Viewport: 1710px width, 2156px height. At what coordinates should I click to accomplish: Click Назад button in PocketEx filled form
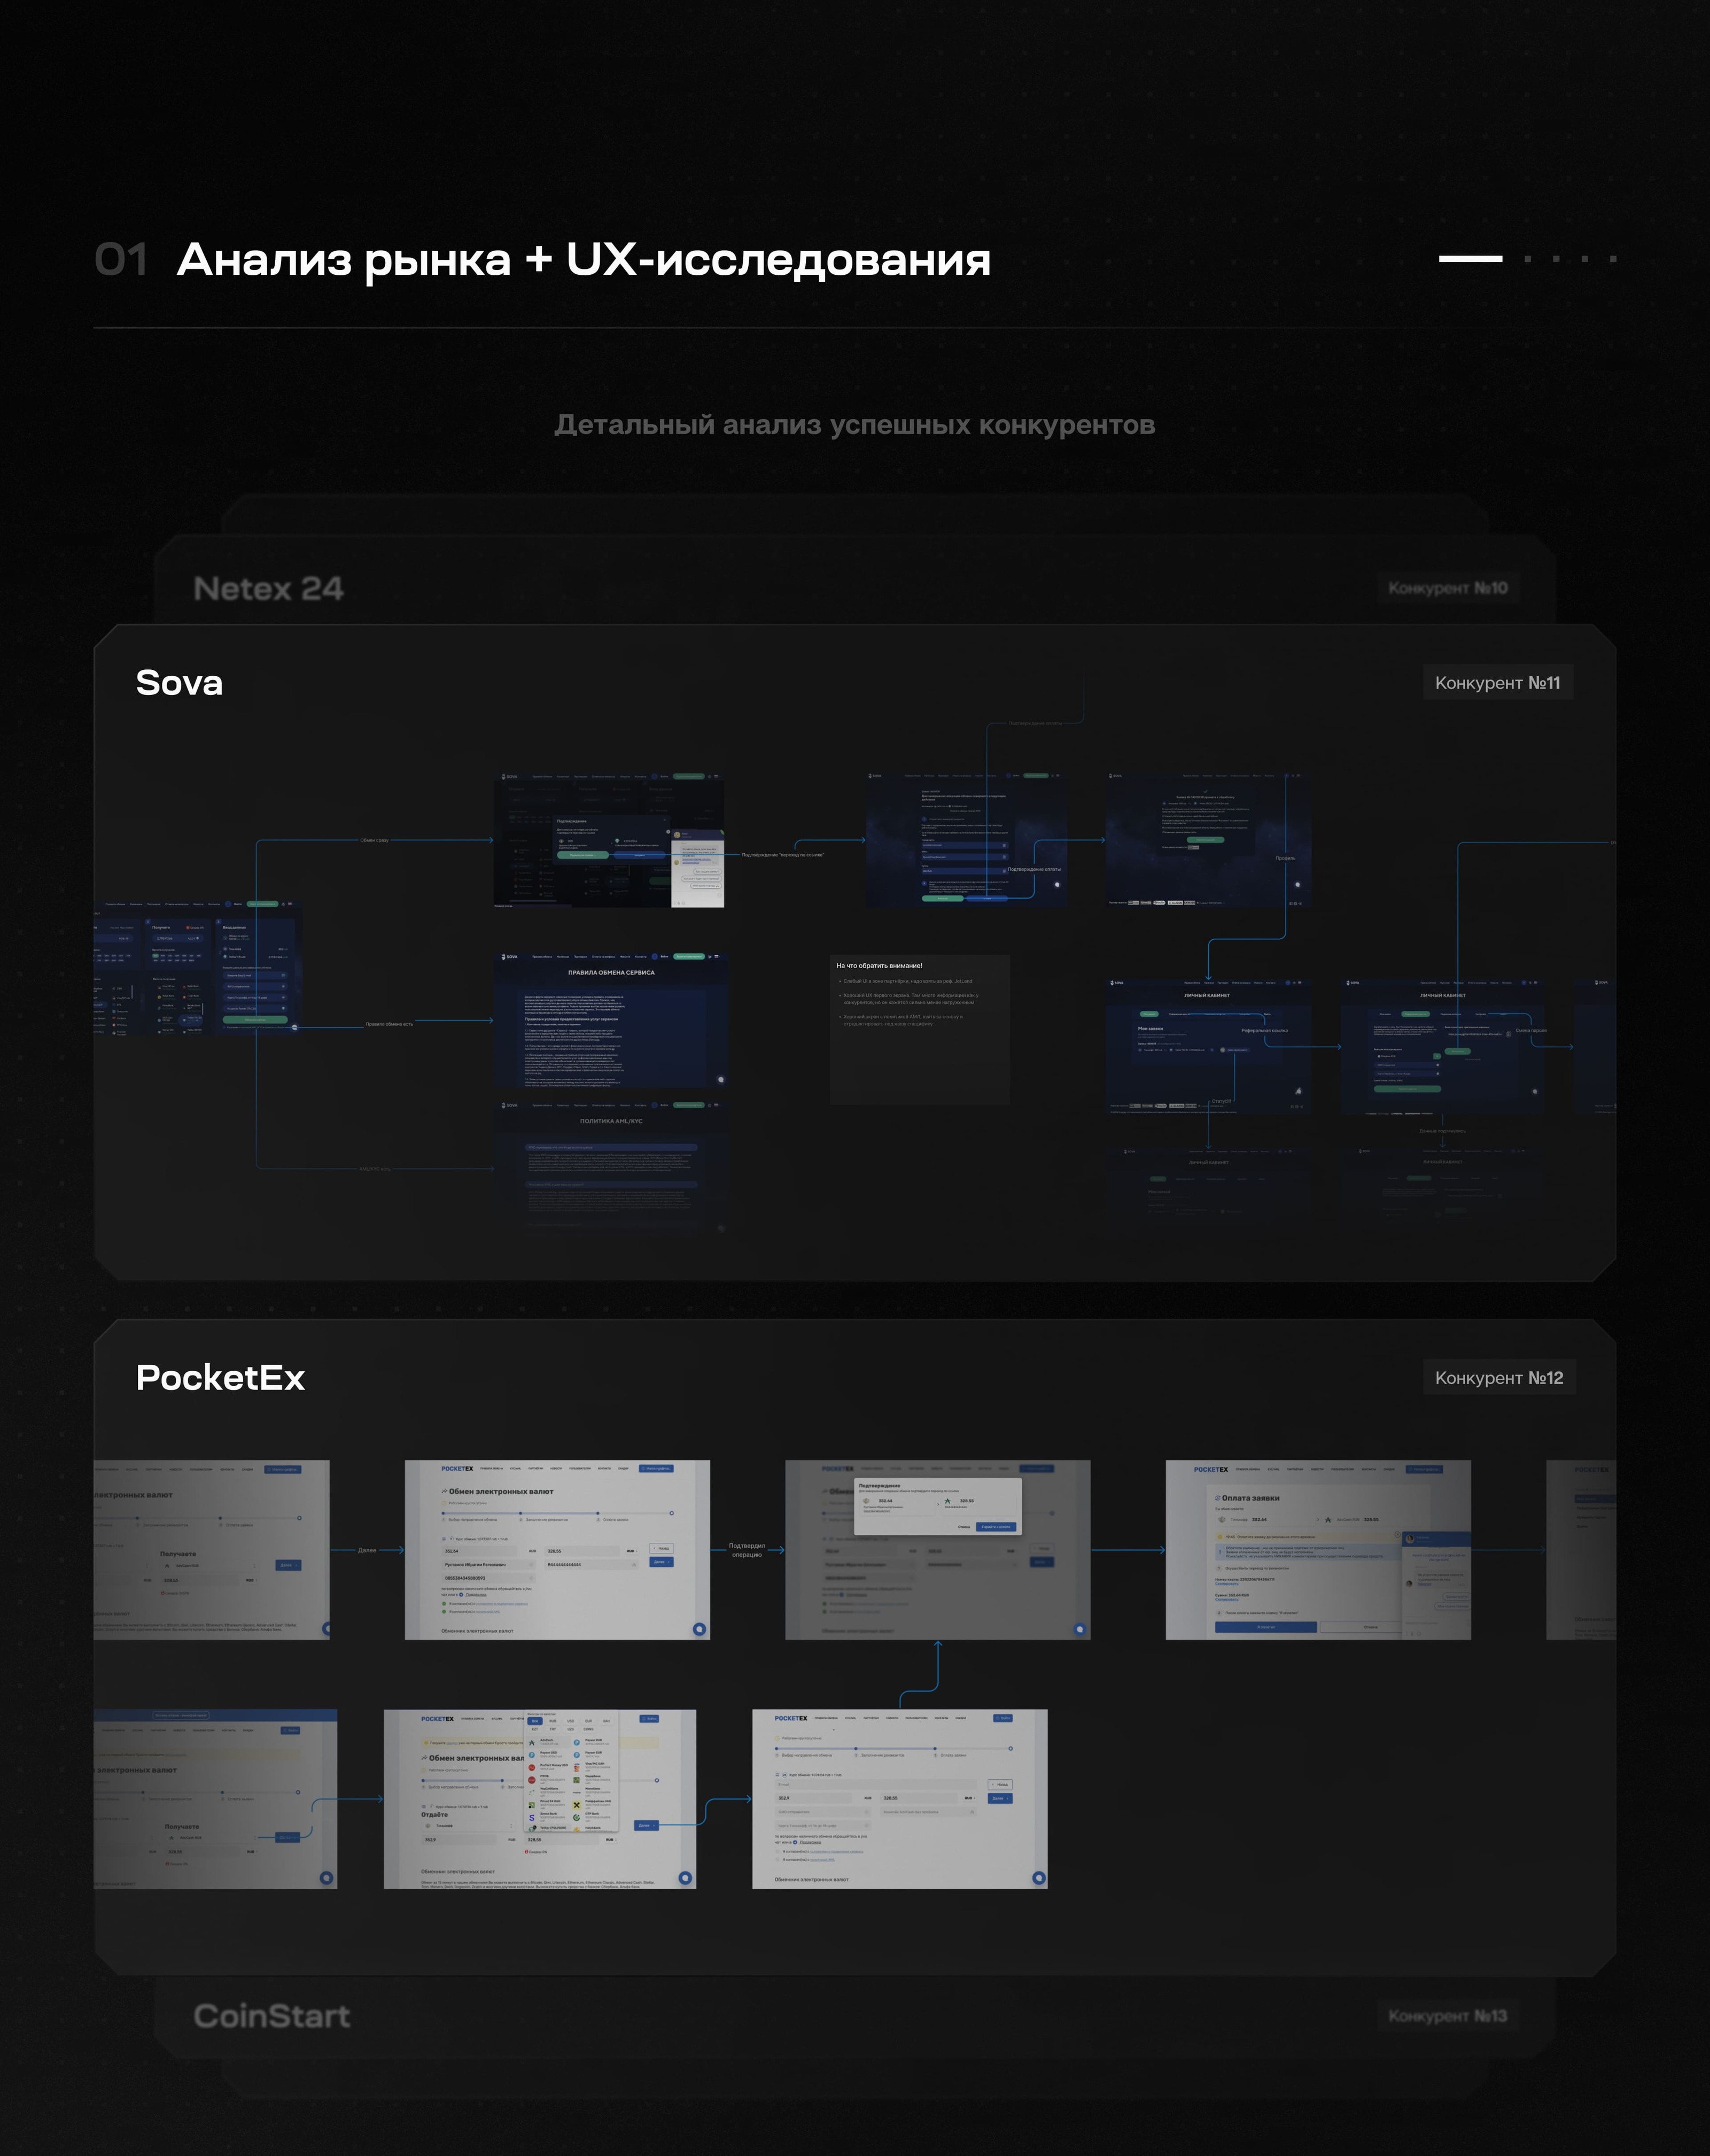tap(660, 1548)
